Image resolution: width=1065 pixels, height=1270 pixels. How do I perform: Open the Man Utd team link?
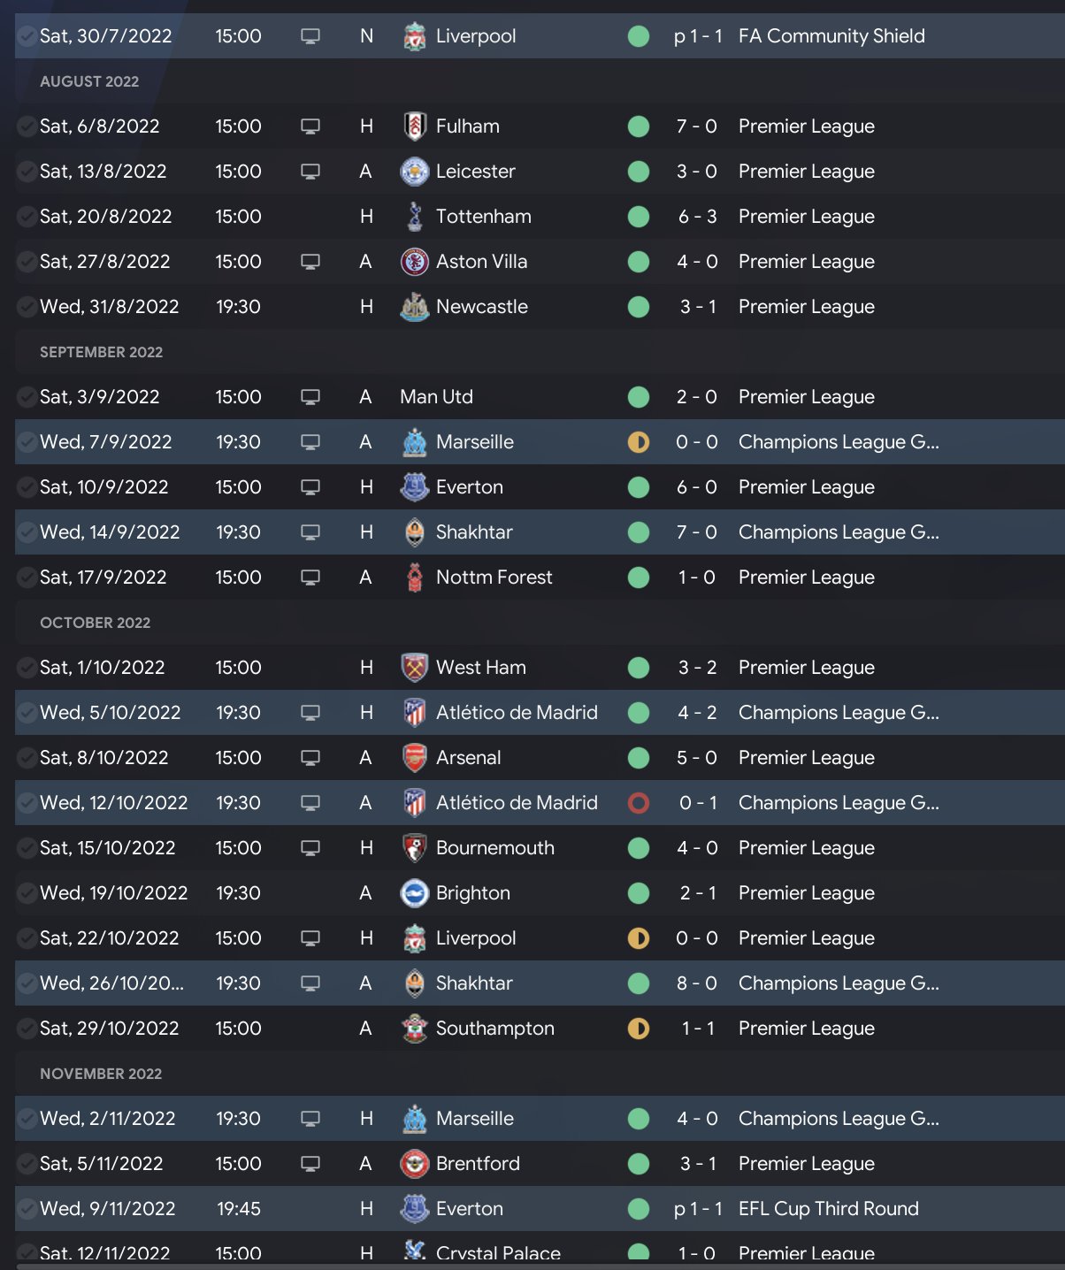[436, 397]
